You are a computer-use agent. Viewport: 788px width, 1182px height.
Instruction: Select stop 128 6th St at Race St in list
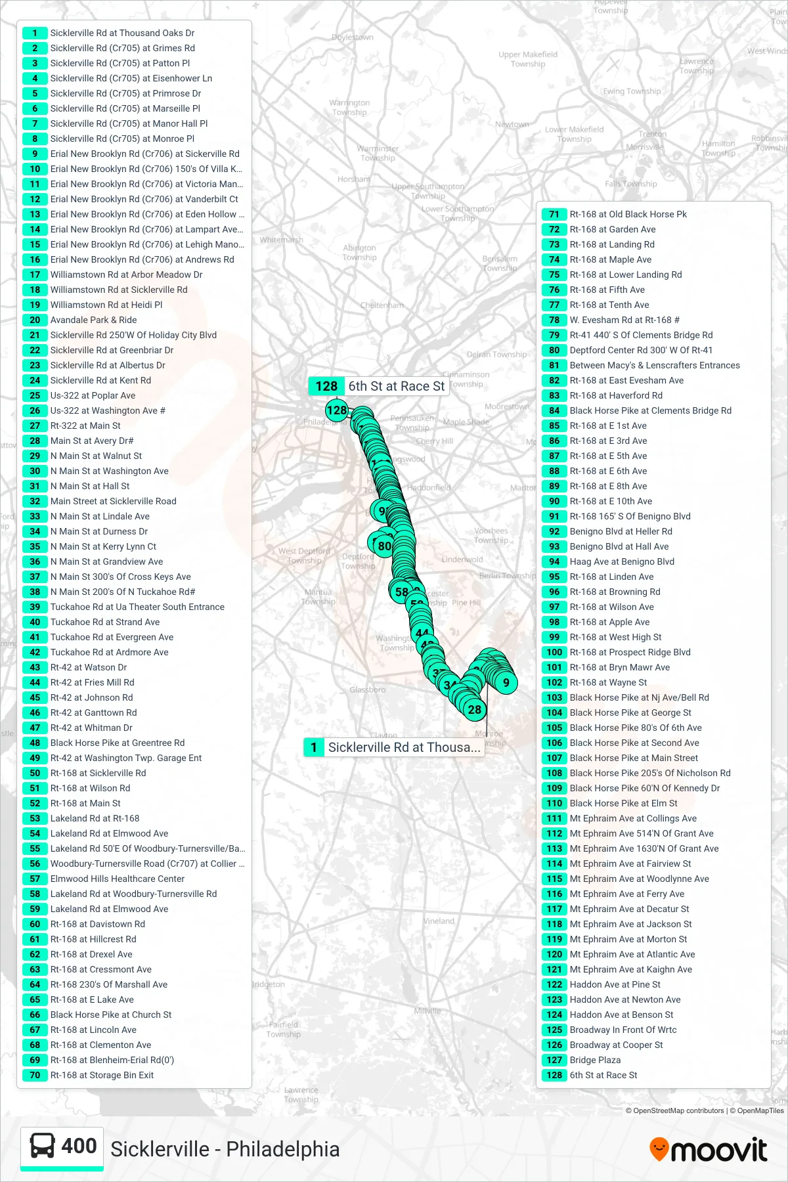tap(590, 1075)
